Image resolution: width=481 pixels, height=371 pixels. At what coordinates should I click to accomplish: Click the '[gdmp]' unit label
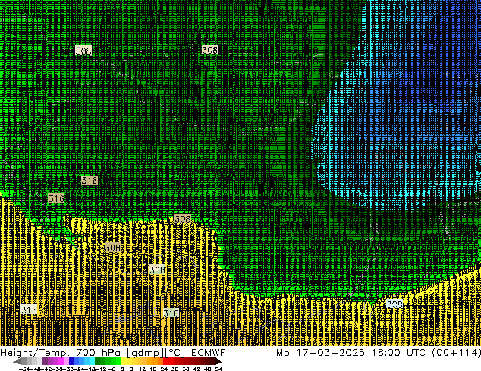(145, 353)
